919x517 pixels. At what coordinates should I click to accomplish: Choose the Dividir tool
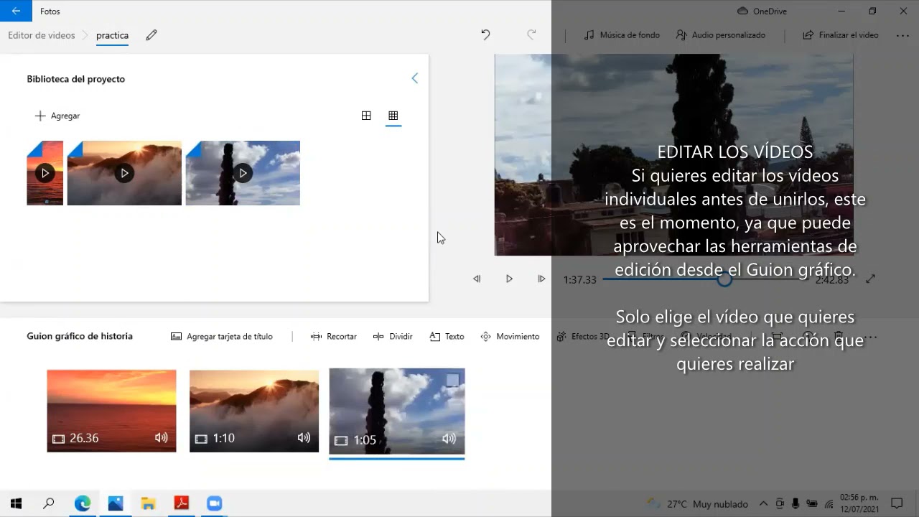pos(393,336)
